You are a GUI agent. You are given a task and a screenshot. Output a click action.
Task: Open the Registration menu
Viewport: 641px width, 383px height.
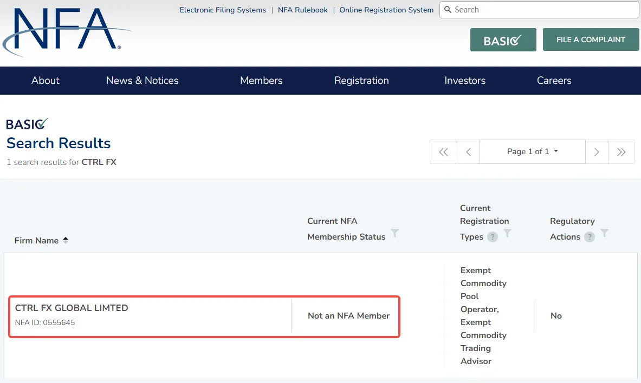coord(361,81)
